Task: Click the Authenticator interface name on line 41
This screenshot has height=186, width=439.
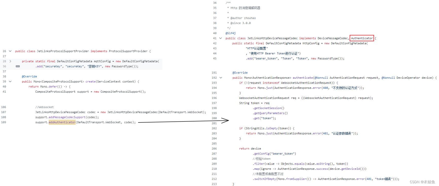Action: [x=362, y=38]
